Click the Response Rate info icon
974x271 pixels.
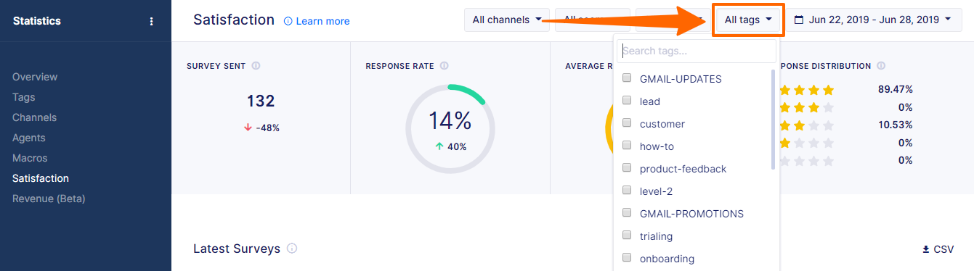click(444, 66)
